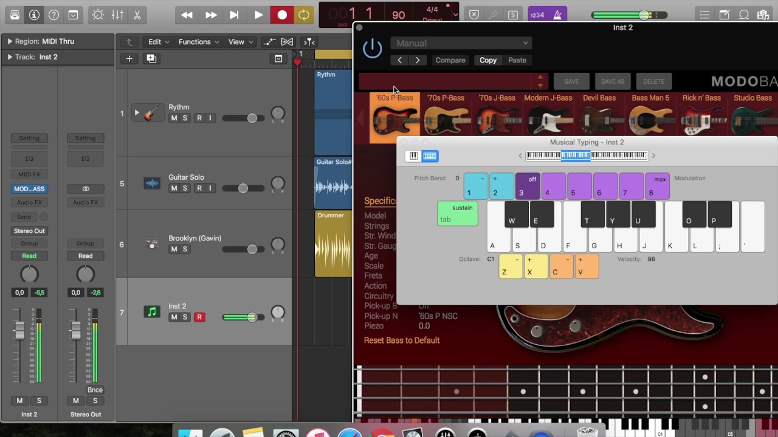The width and height of the screenshot is (778, 437).
Task: Expand the Track: Inst 2 disclosure triangle
Action: tap(9, 57)
